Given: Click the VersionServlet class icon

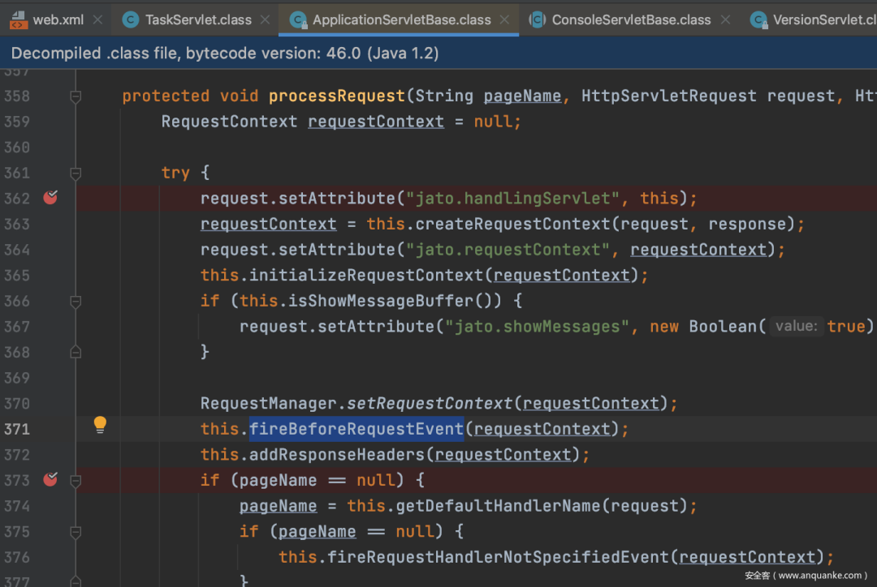Looking at the screenshot, I should coord(758,20).
